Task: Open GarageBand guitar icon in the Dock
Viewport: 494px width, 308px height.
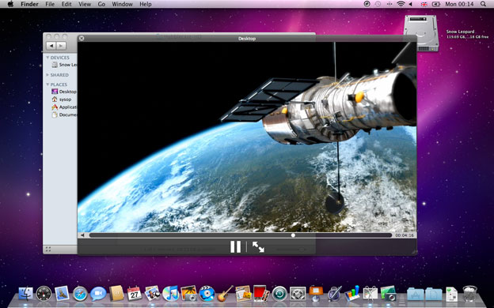Action: point(225,294)
